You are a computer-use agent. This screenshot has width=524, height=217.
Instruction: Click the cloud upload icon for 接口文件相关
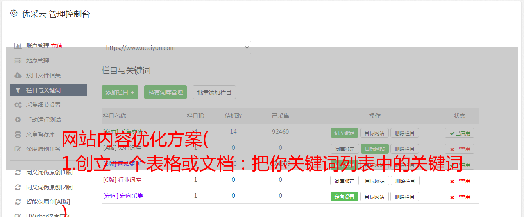18,75
